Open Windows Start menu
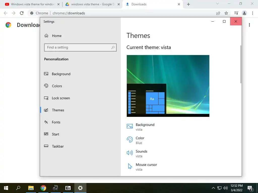 pyautogui.click(x=6, y=188)
